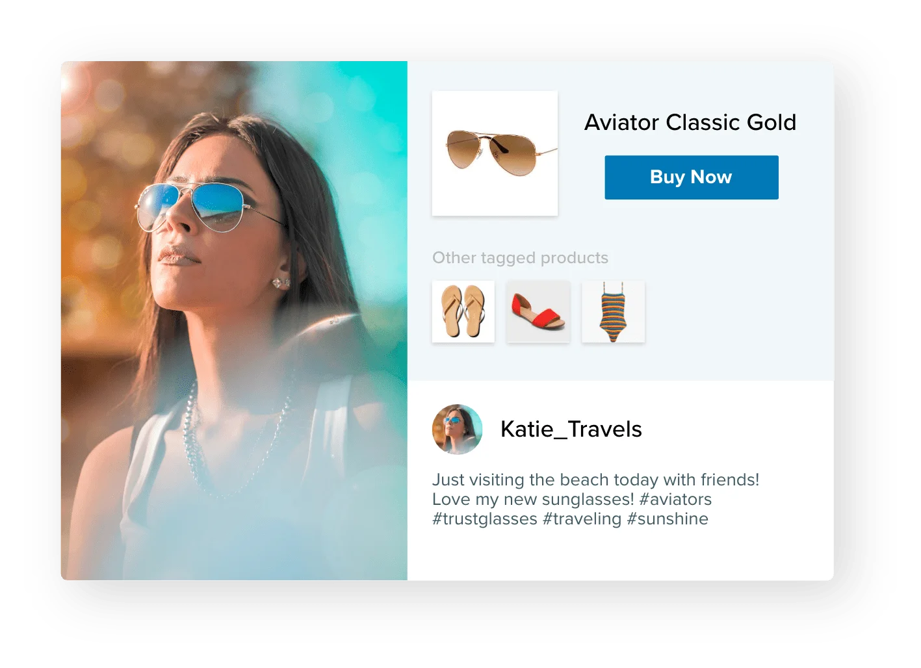921x668 pixels.
Task: Open the main photo of the woman
Action: tap(234, 320)
